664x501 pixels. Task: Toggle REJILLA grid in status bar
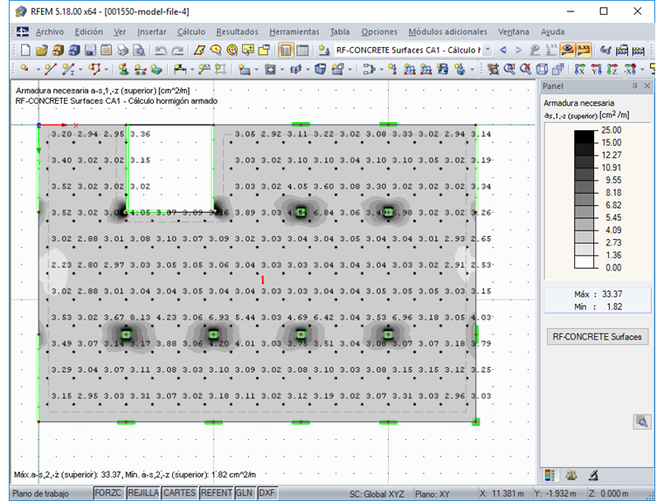point(143,492)
